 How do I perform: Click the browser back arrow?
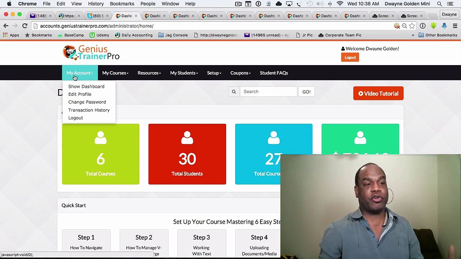point(6,26)
